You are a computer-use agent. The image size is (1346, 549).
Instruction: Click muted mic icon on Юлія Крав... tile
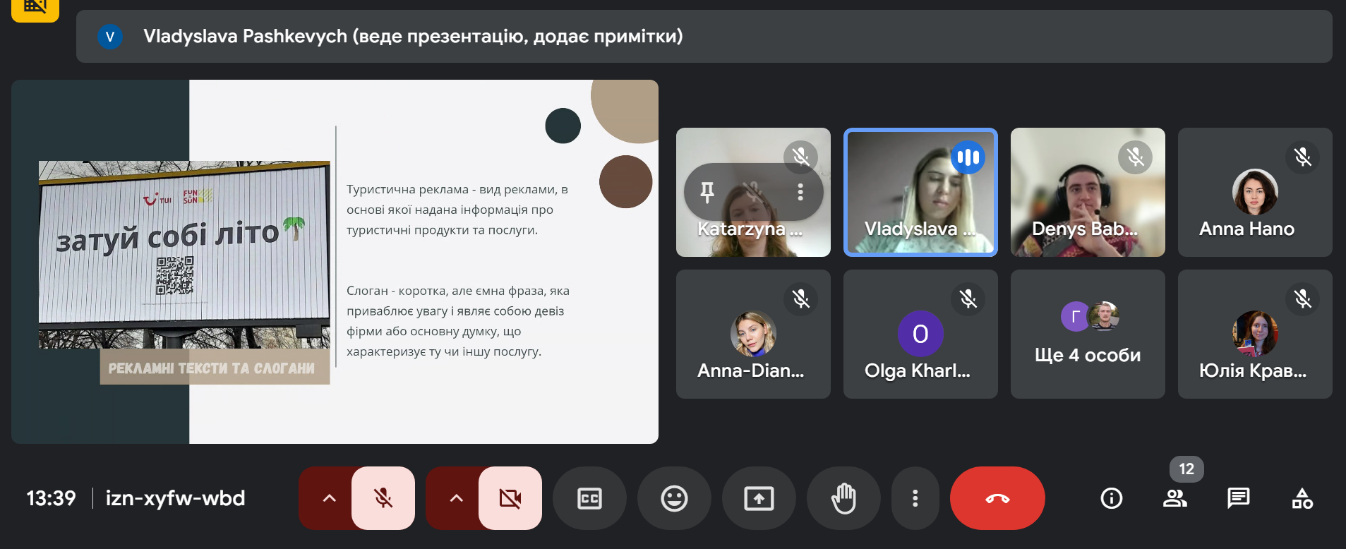pos(1302,299)
